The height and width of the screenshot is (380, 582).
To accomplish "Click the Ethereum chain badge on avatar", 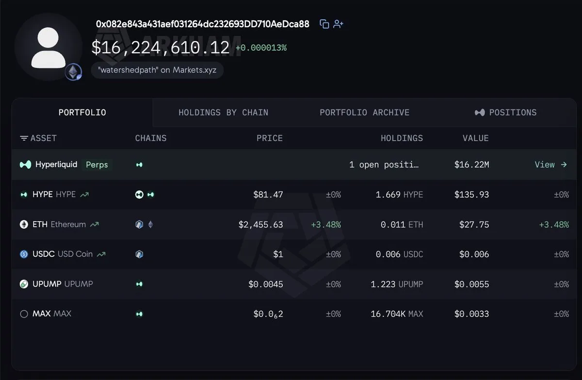I will 74,73.
